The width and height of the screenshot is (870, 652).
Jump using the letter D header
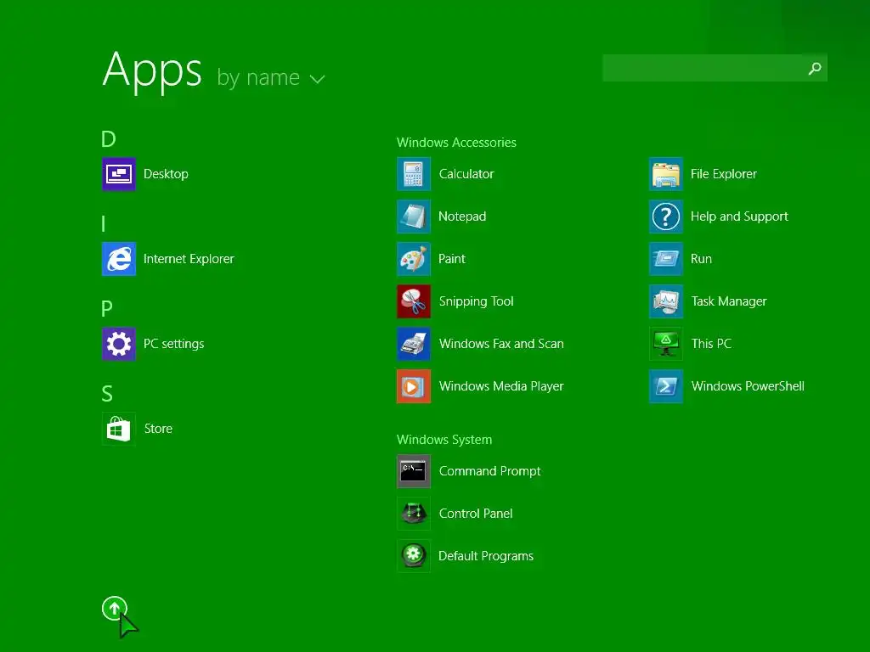tap(108, 138)
